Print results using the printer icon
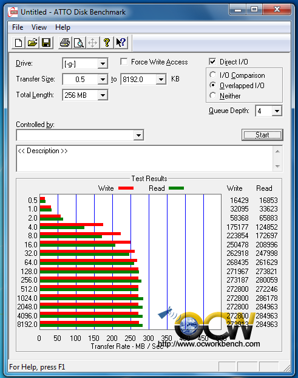 tap(64, 43)
